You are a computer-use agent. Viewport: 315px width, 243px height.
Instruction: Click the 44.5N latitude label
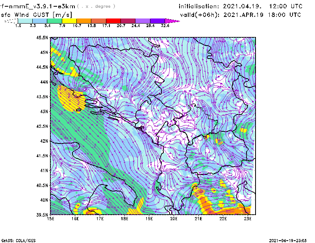point(42,67)
